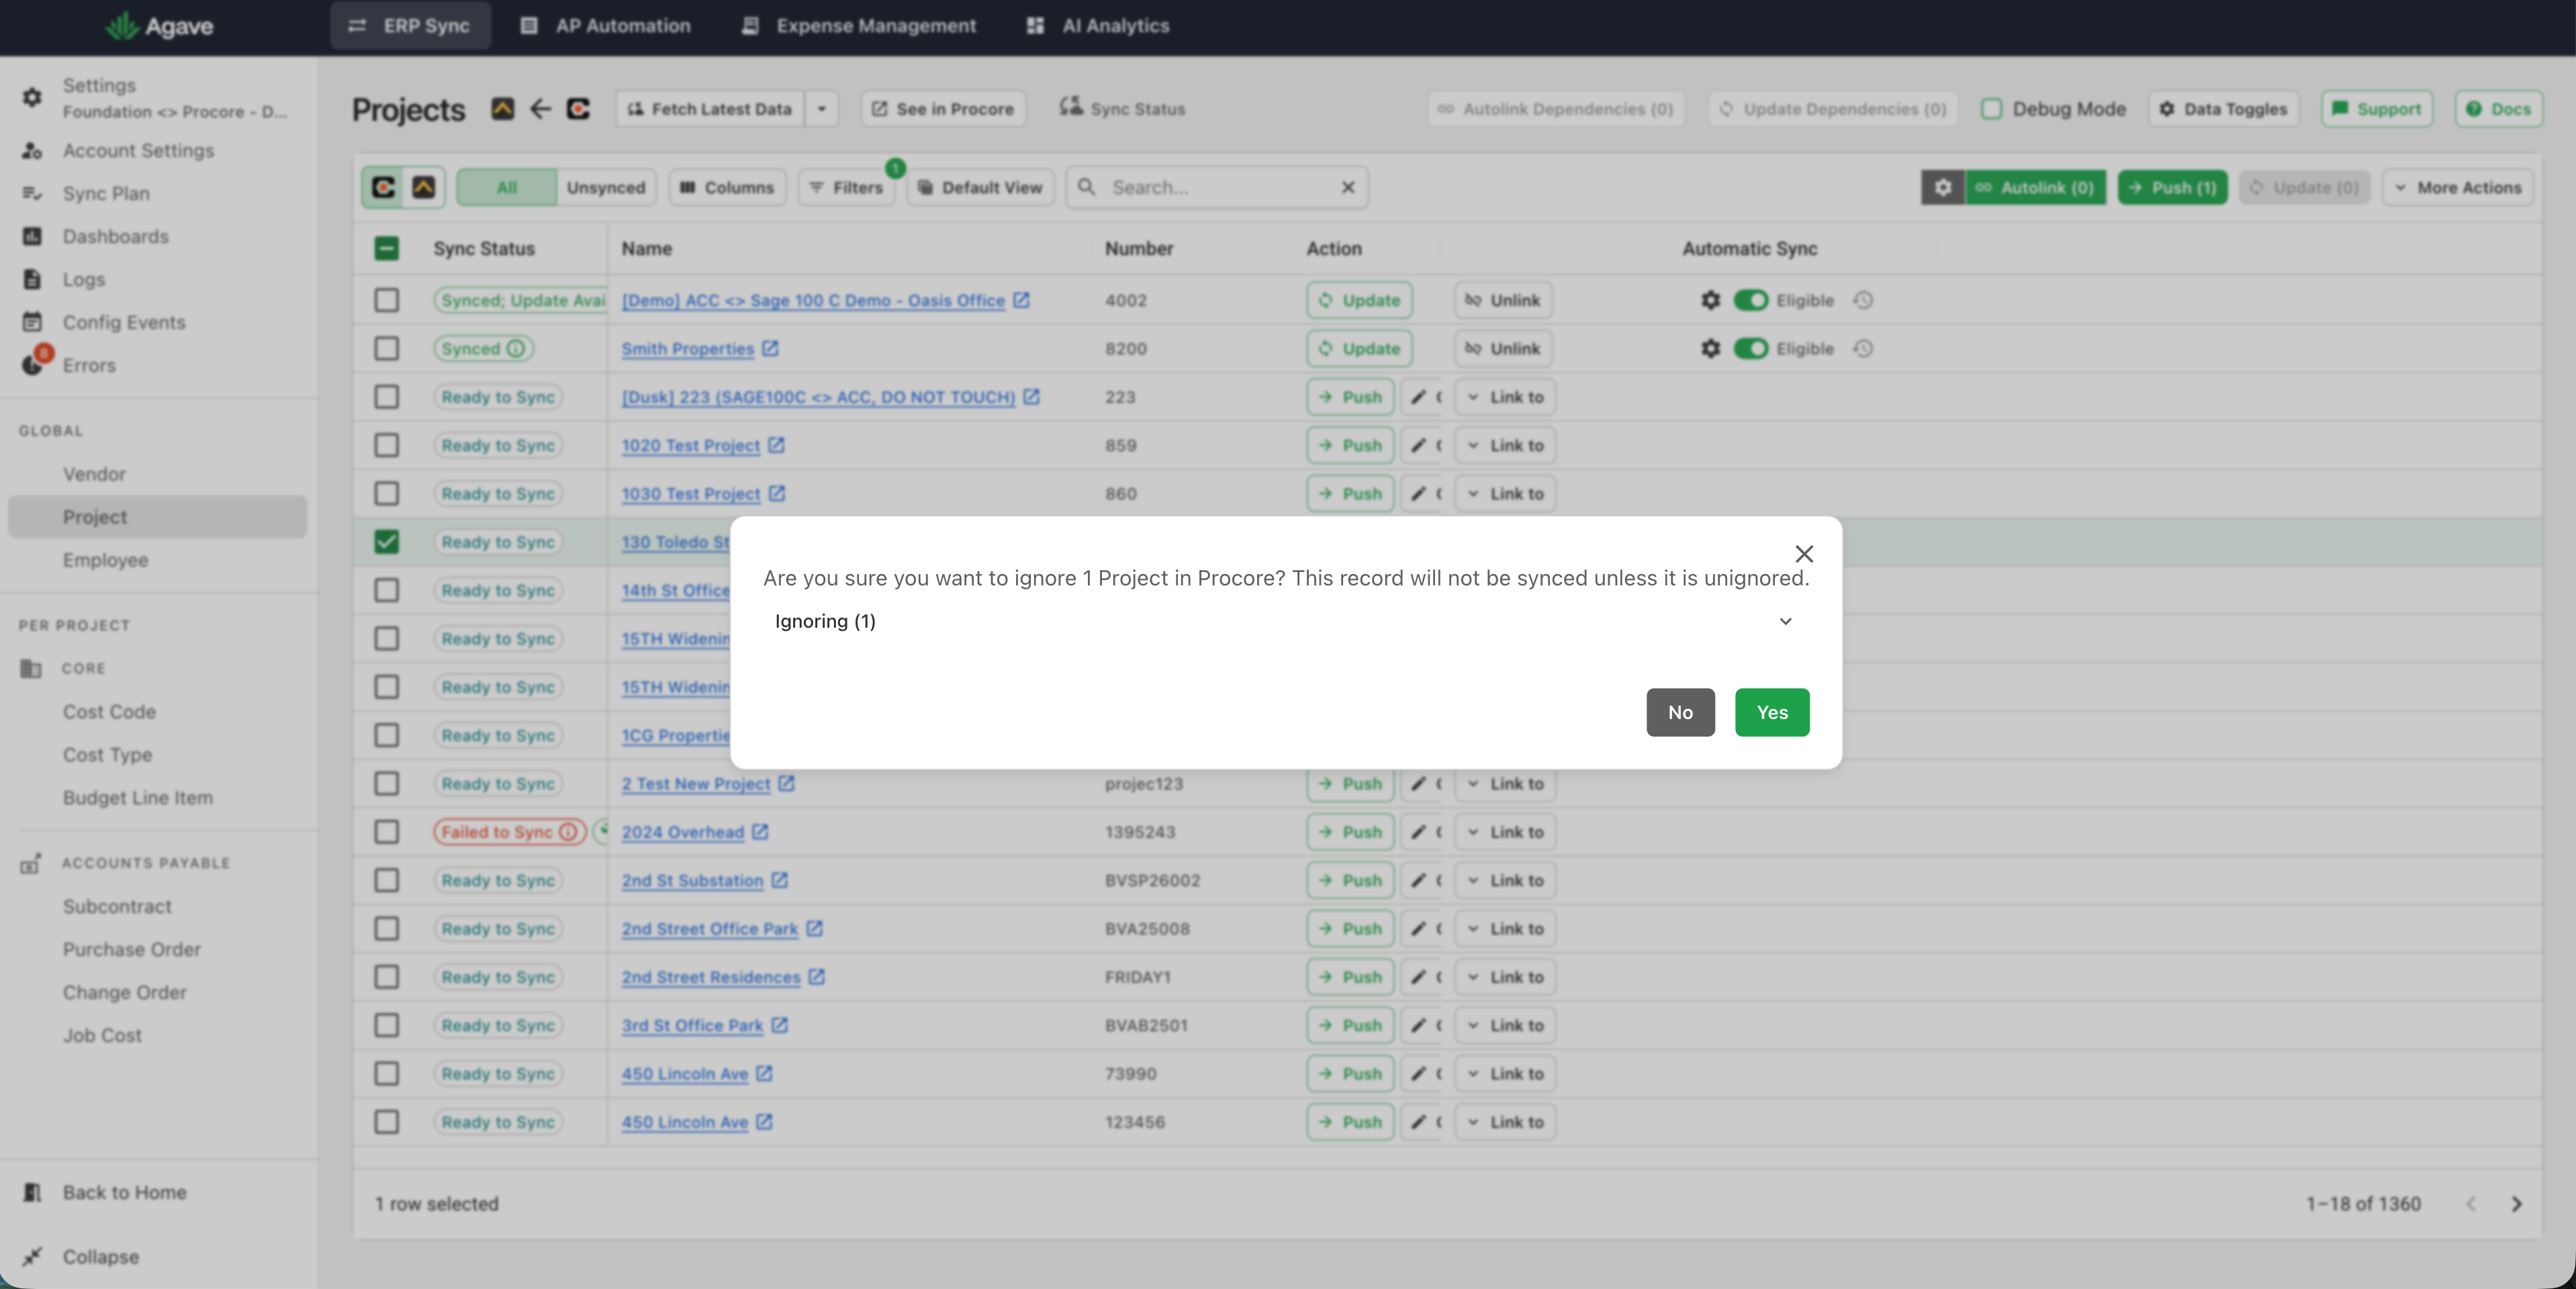Check the Smith Properties row checkbox

click(x=386, y=349)
